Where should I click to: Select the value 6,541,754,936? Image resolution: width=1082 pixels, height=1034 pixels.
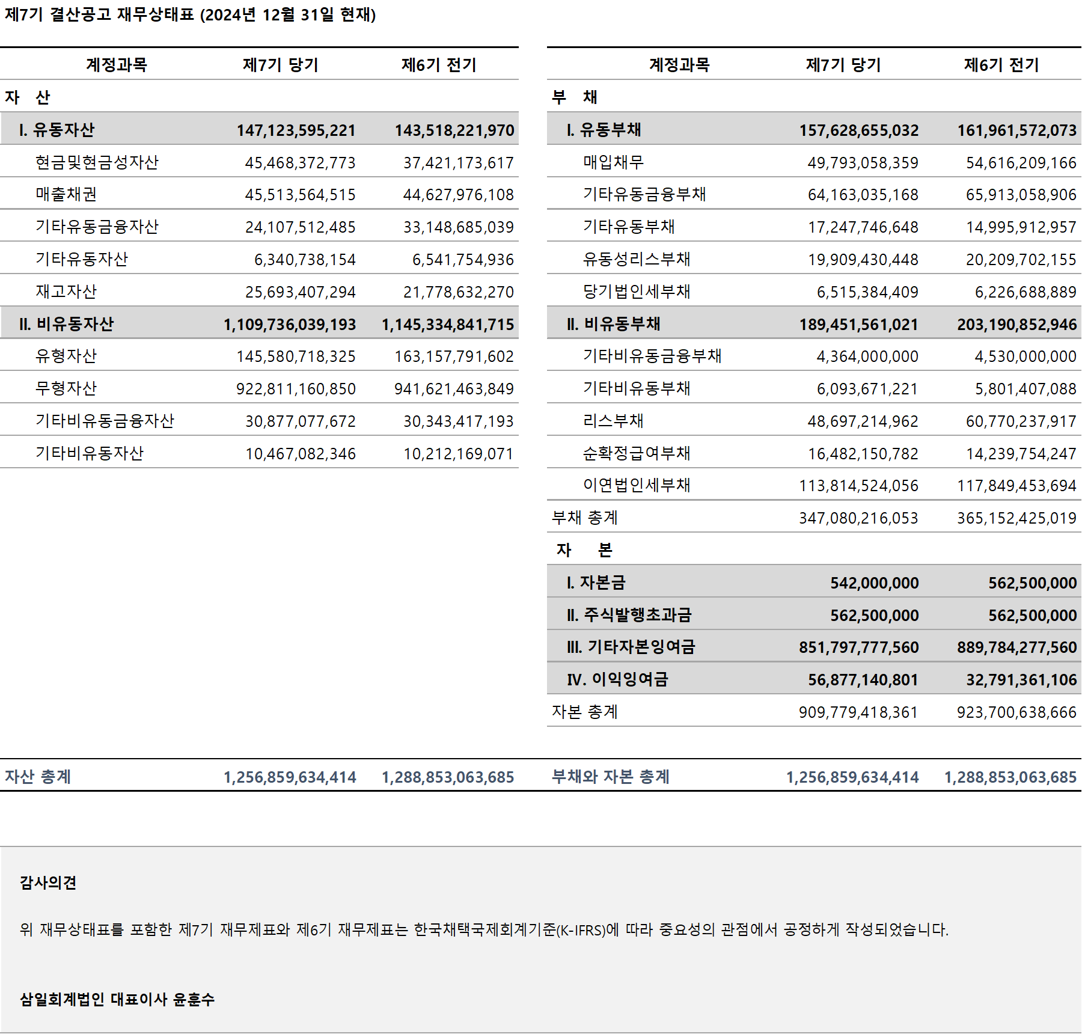pos(463,260)
